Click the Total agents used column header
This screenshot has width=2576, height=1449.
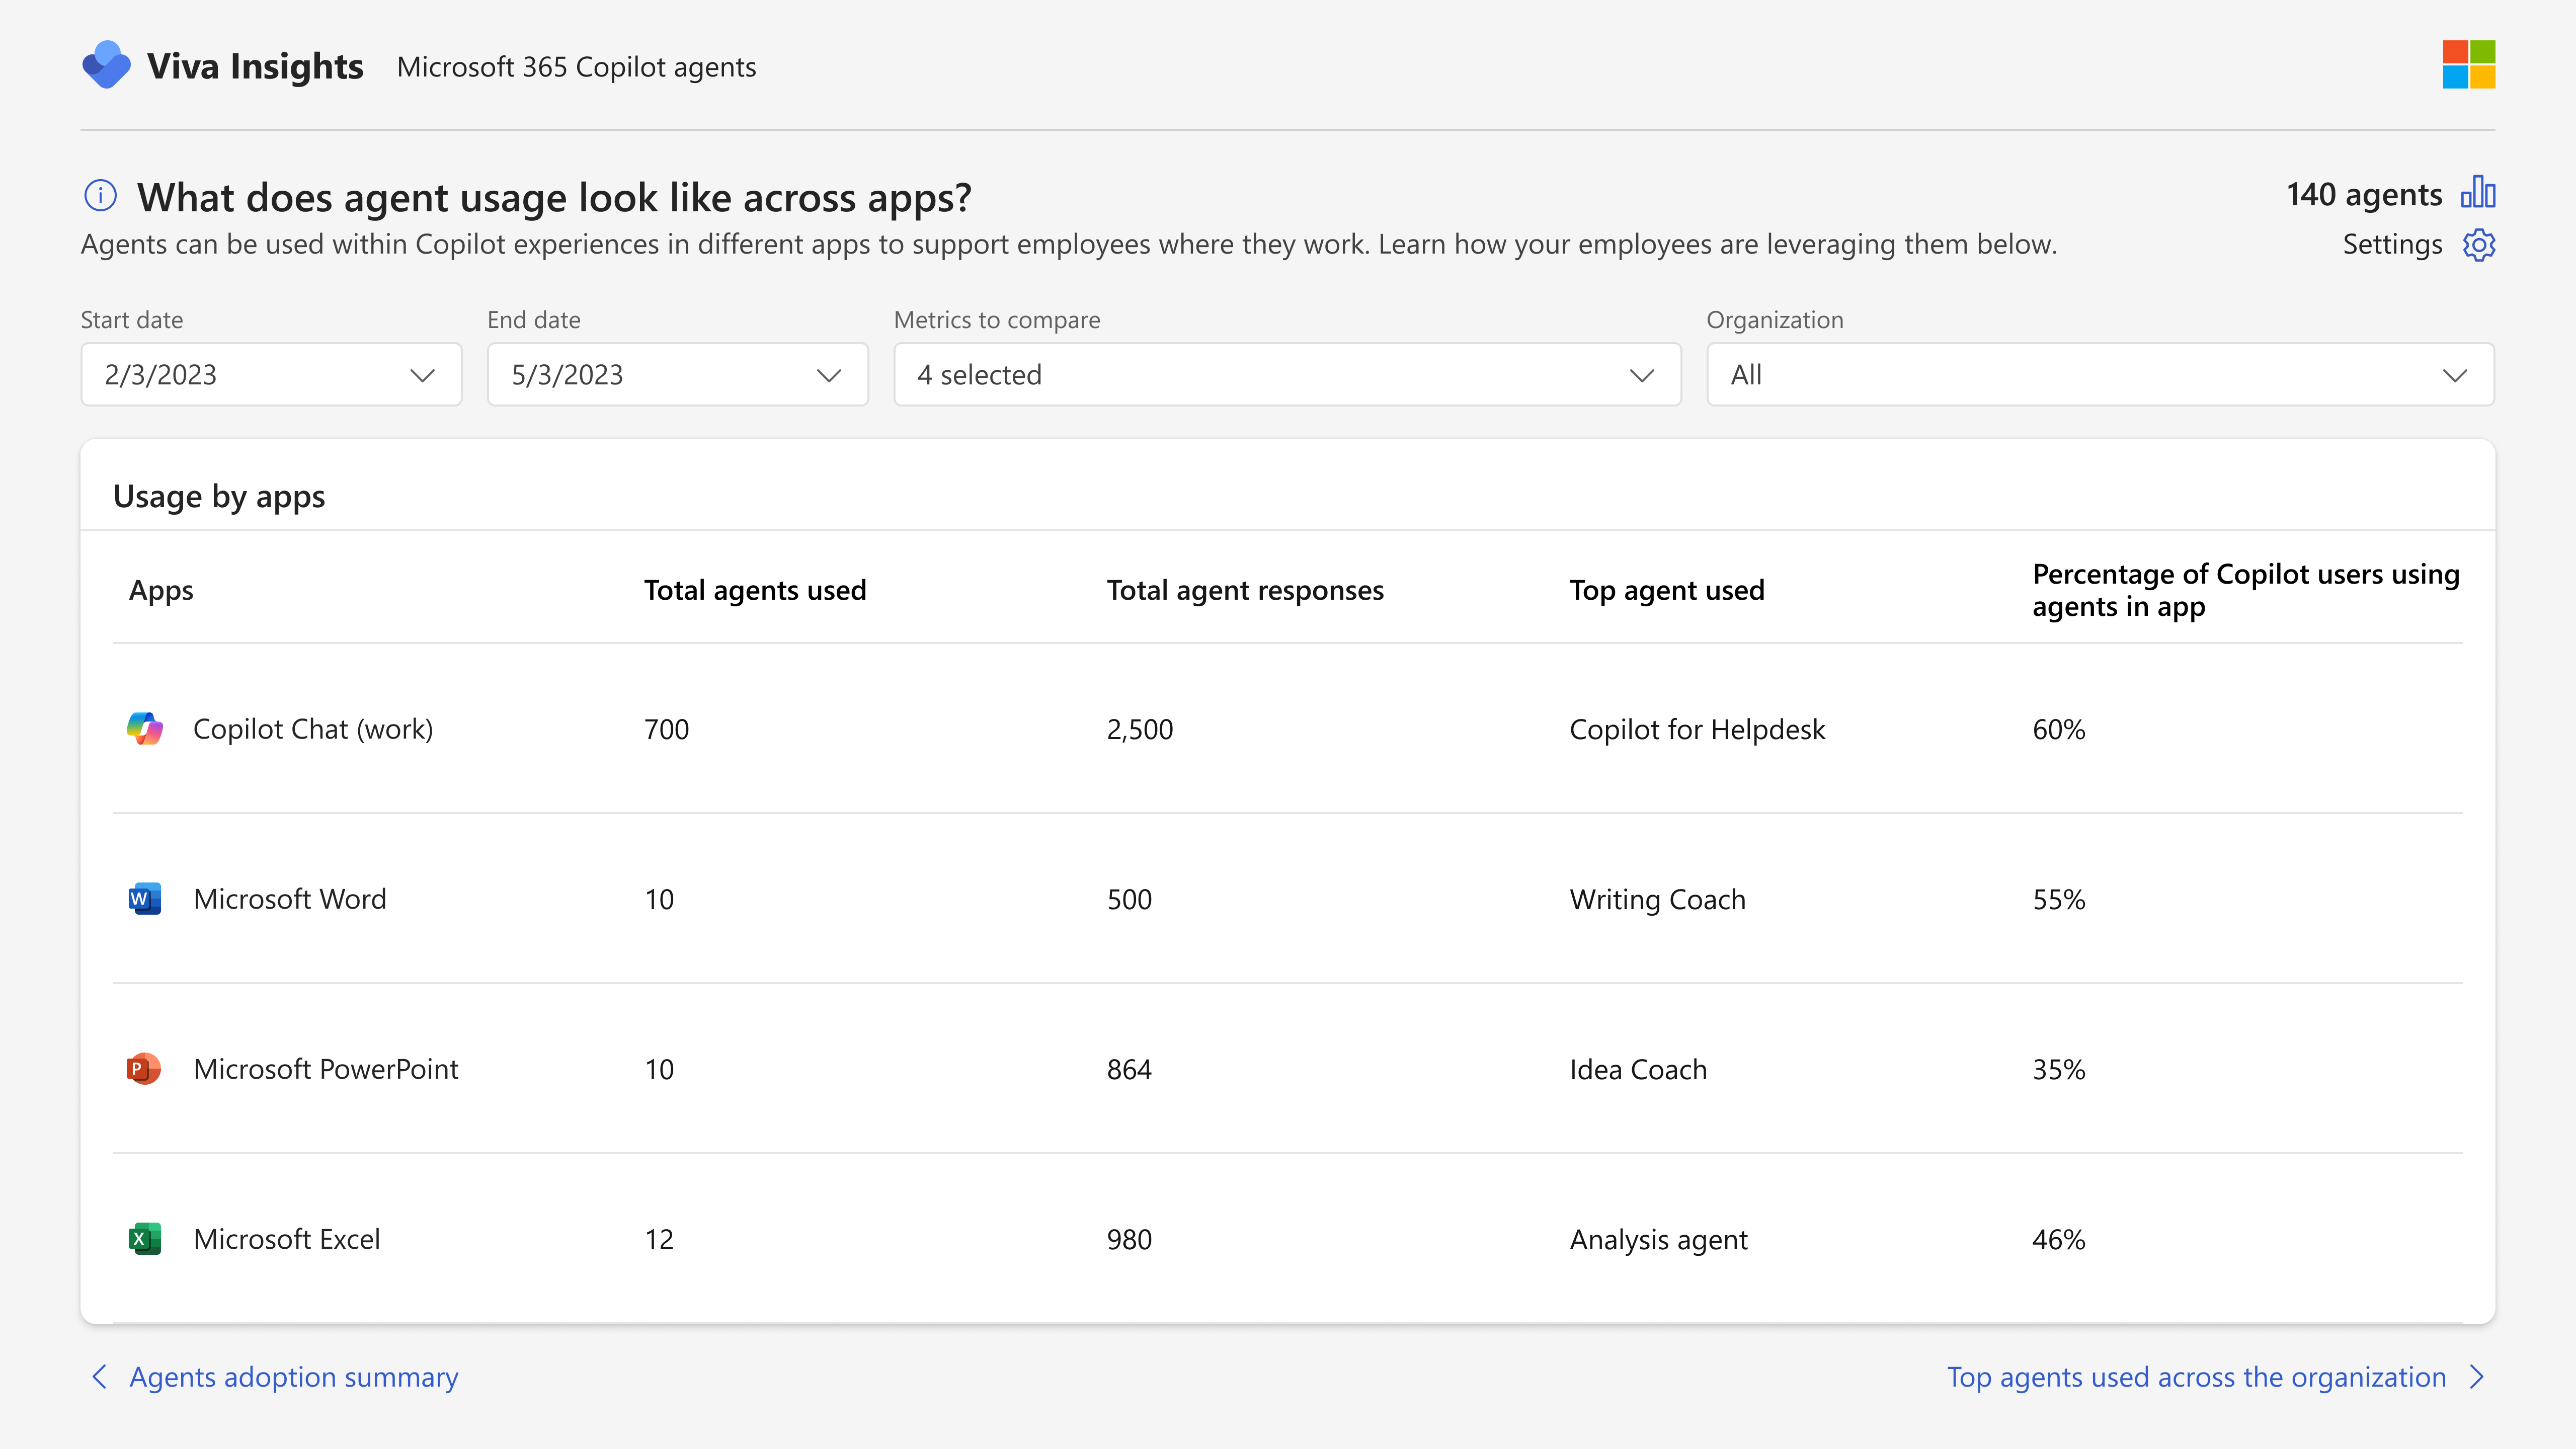click(x=755, y=590)
